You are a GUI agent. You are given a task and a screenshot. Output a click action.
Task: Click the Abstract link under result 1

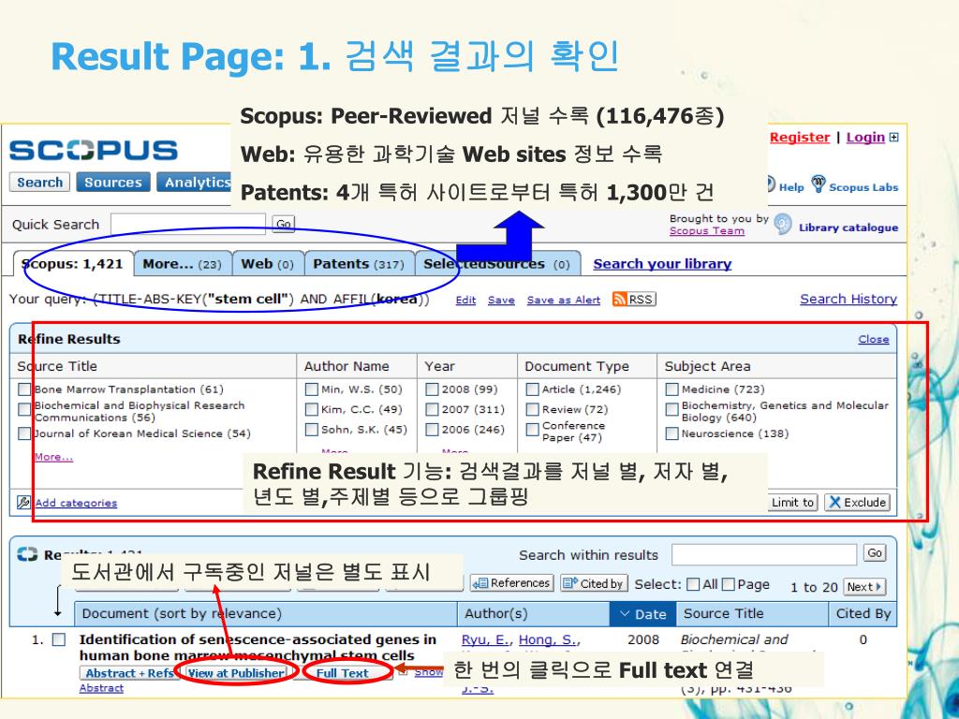pyautogui.click(x=101, y=688)
